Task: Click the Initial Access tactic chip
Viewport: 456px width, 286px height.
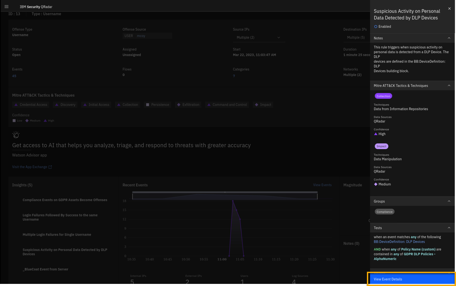Action: click(96, 105)
